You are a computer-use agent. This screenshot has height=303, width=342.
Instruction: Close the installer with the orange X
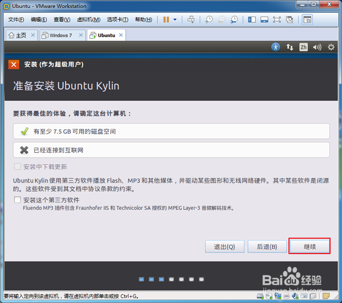[x=14, y=65]
